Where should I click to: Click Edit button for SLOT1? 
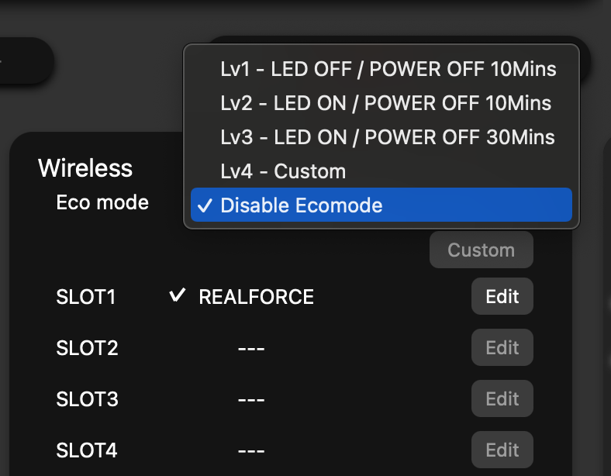[502, 296]
